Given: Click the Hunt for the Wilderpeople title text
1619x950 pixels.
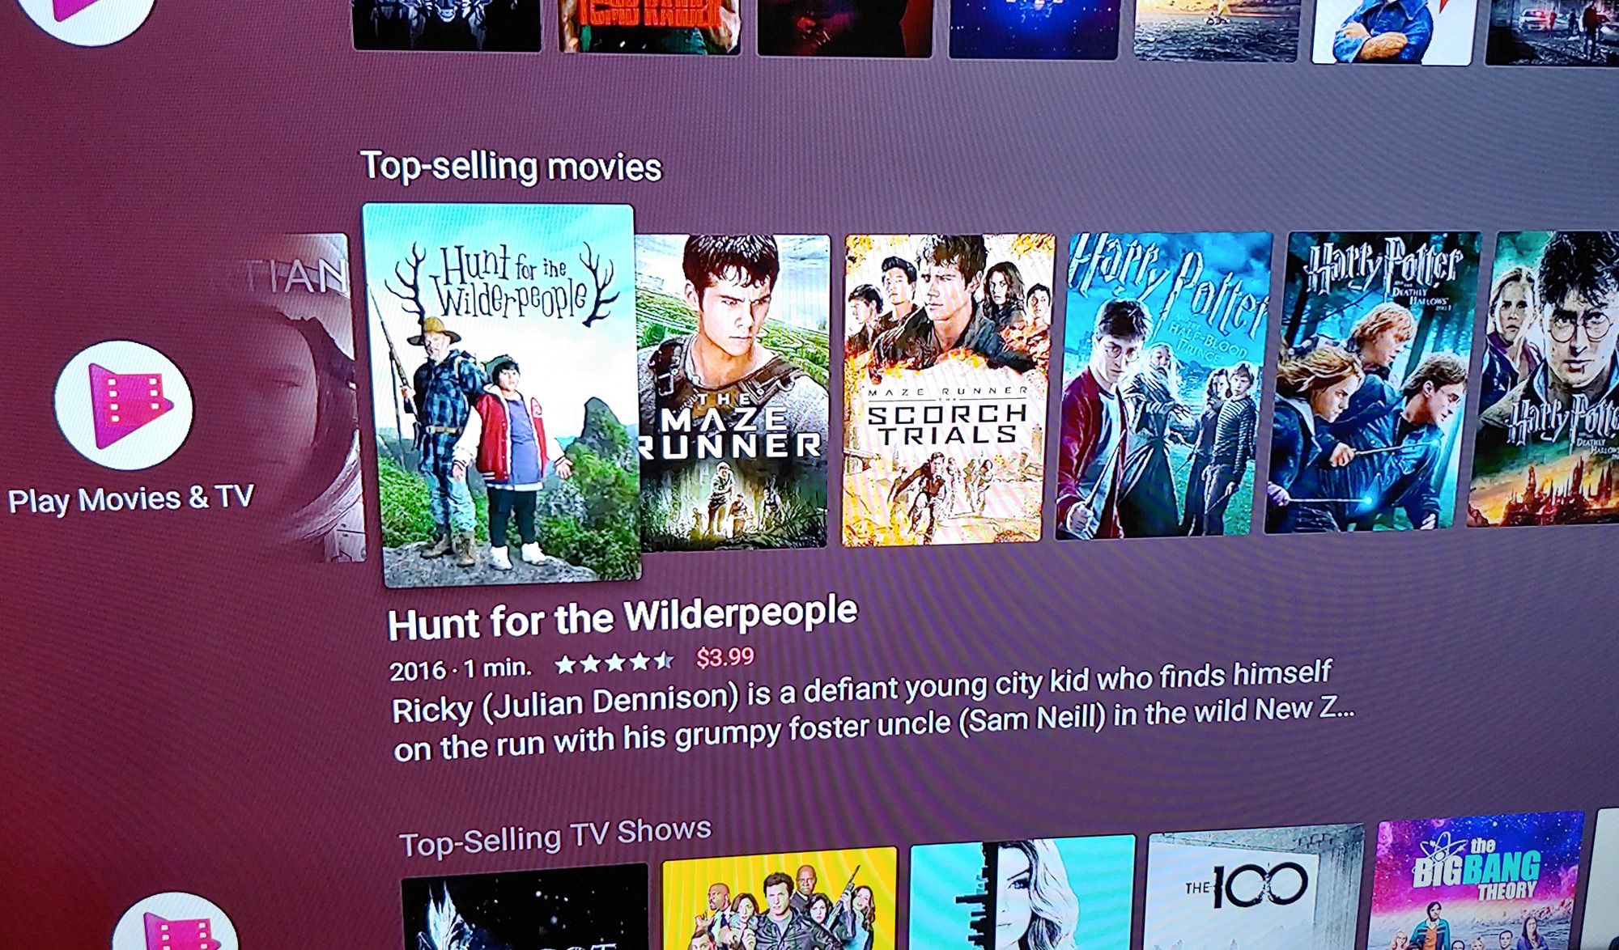Looking at the screenshot, I should tap(622, 617).
